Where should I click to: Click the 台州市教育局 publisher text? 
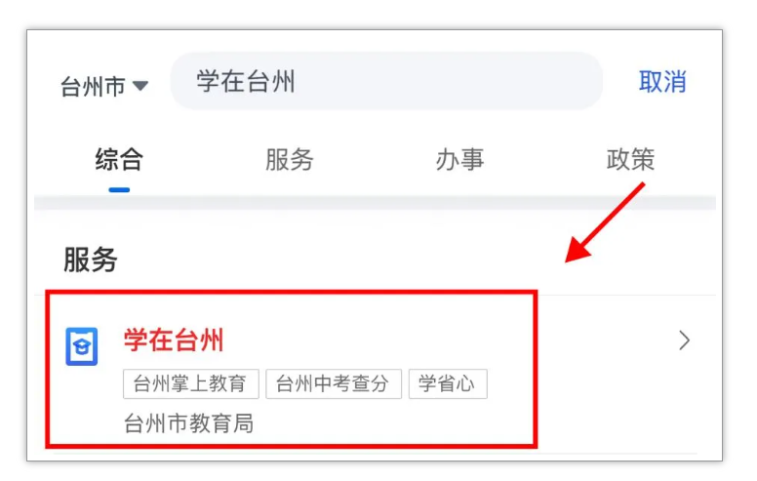pyautogui.click(x=189, y=423)
